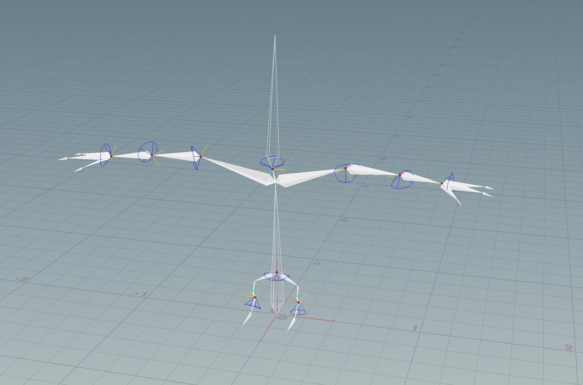
Task: Select the red joint at the rightmost wrist
Action: pos(442,183)
